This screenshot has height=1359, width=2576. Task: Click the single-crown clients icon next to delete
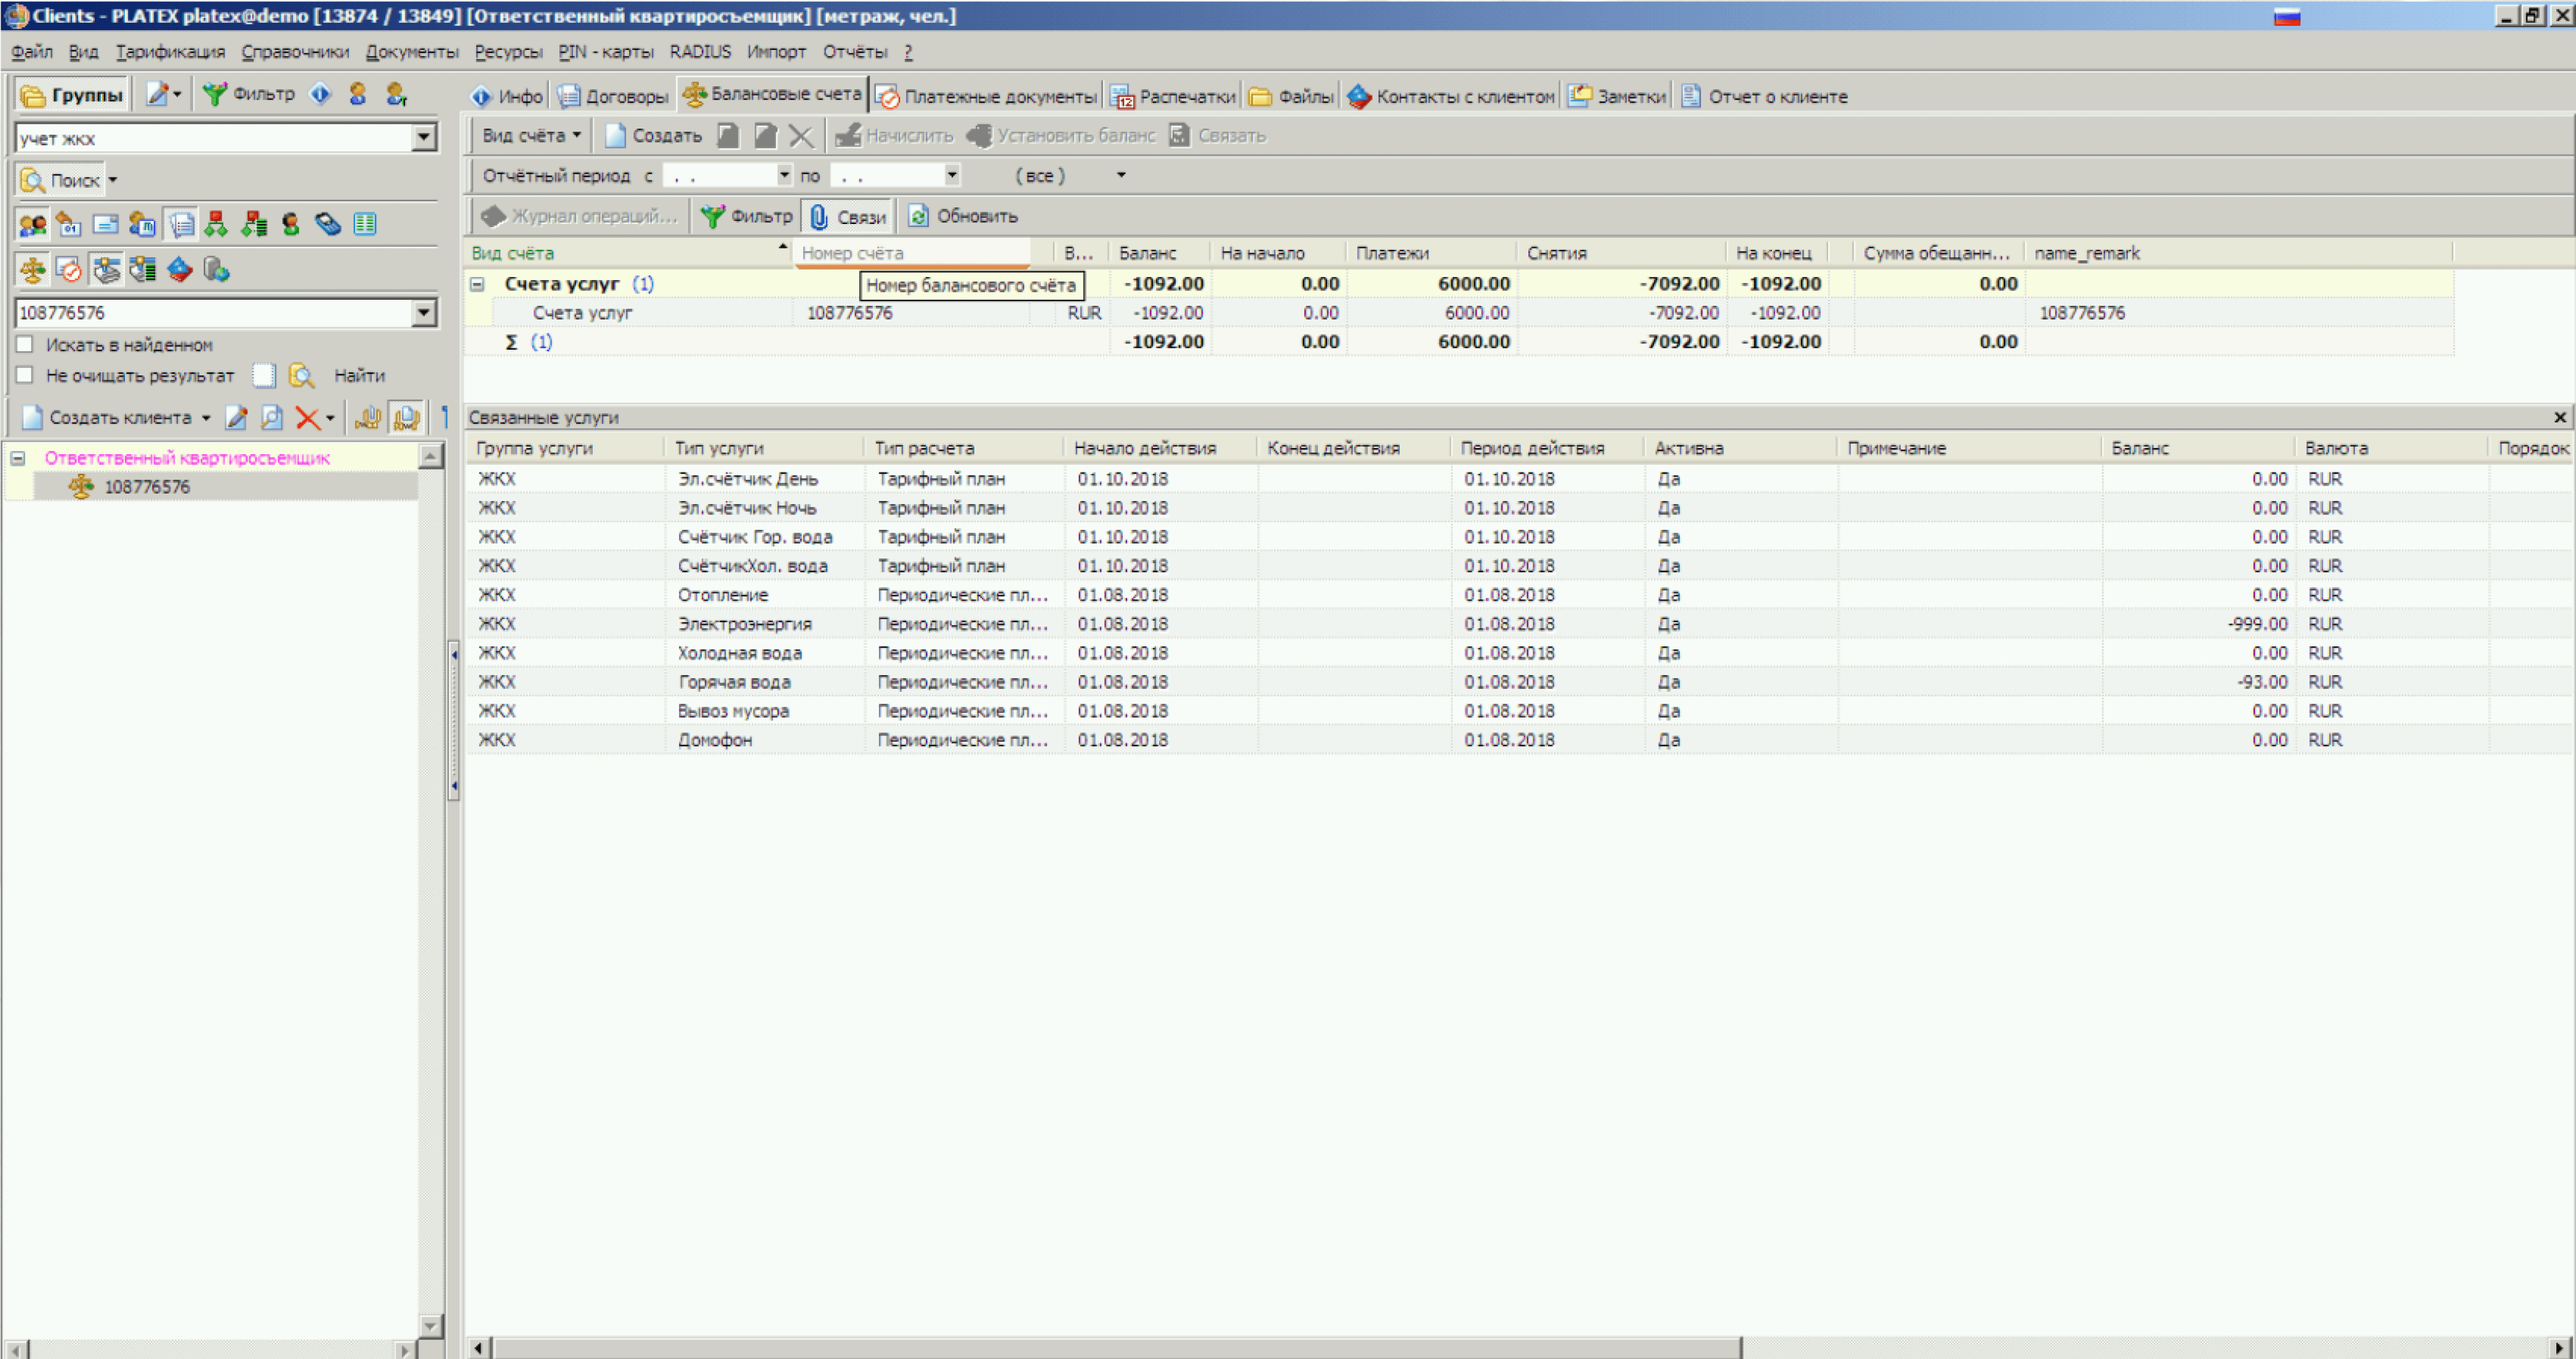[368, 418]
